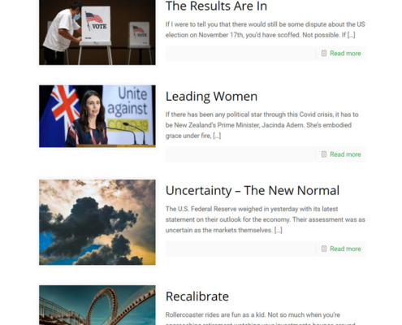402x325 pixels.
Task: Click the empty footer bar under Leading Women excerpt
Action: coord(240,154)
